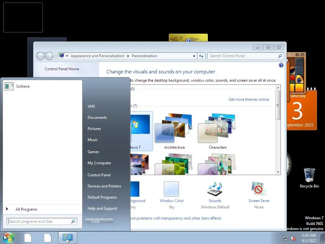Open the first blank document taskbar icon
Viewport: 325px width, 244px height.
[x=28, y=238]
